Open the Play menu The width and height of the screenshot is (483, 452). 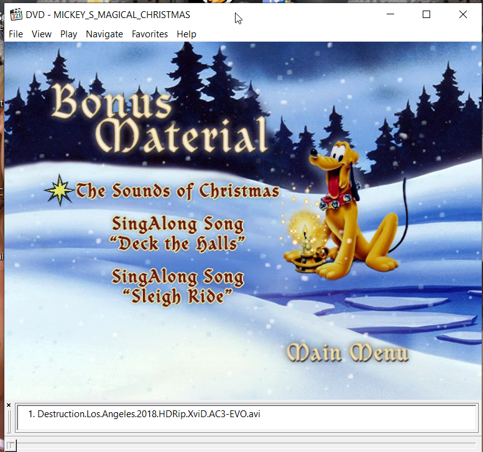coord(68,34)
